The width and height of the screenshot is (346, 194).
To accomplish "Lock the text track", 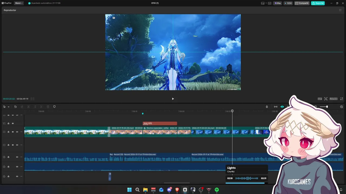I will click(8, 123).
